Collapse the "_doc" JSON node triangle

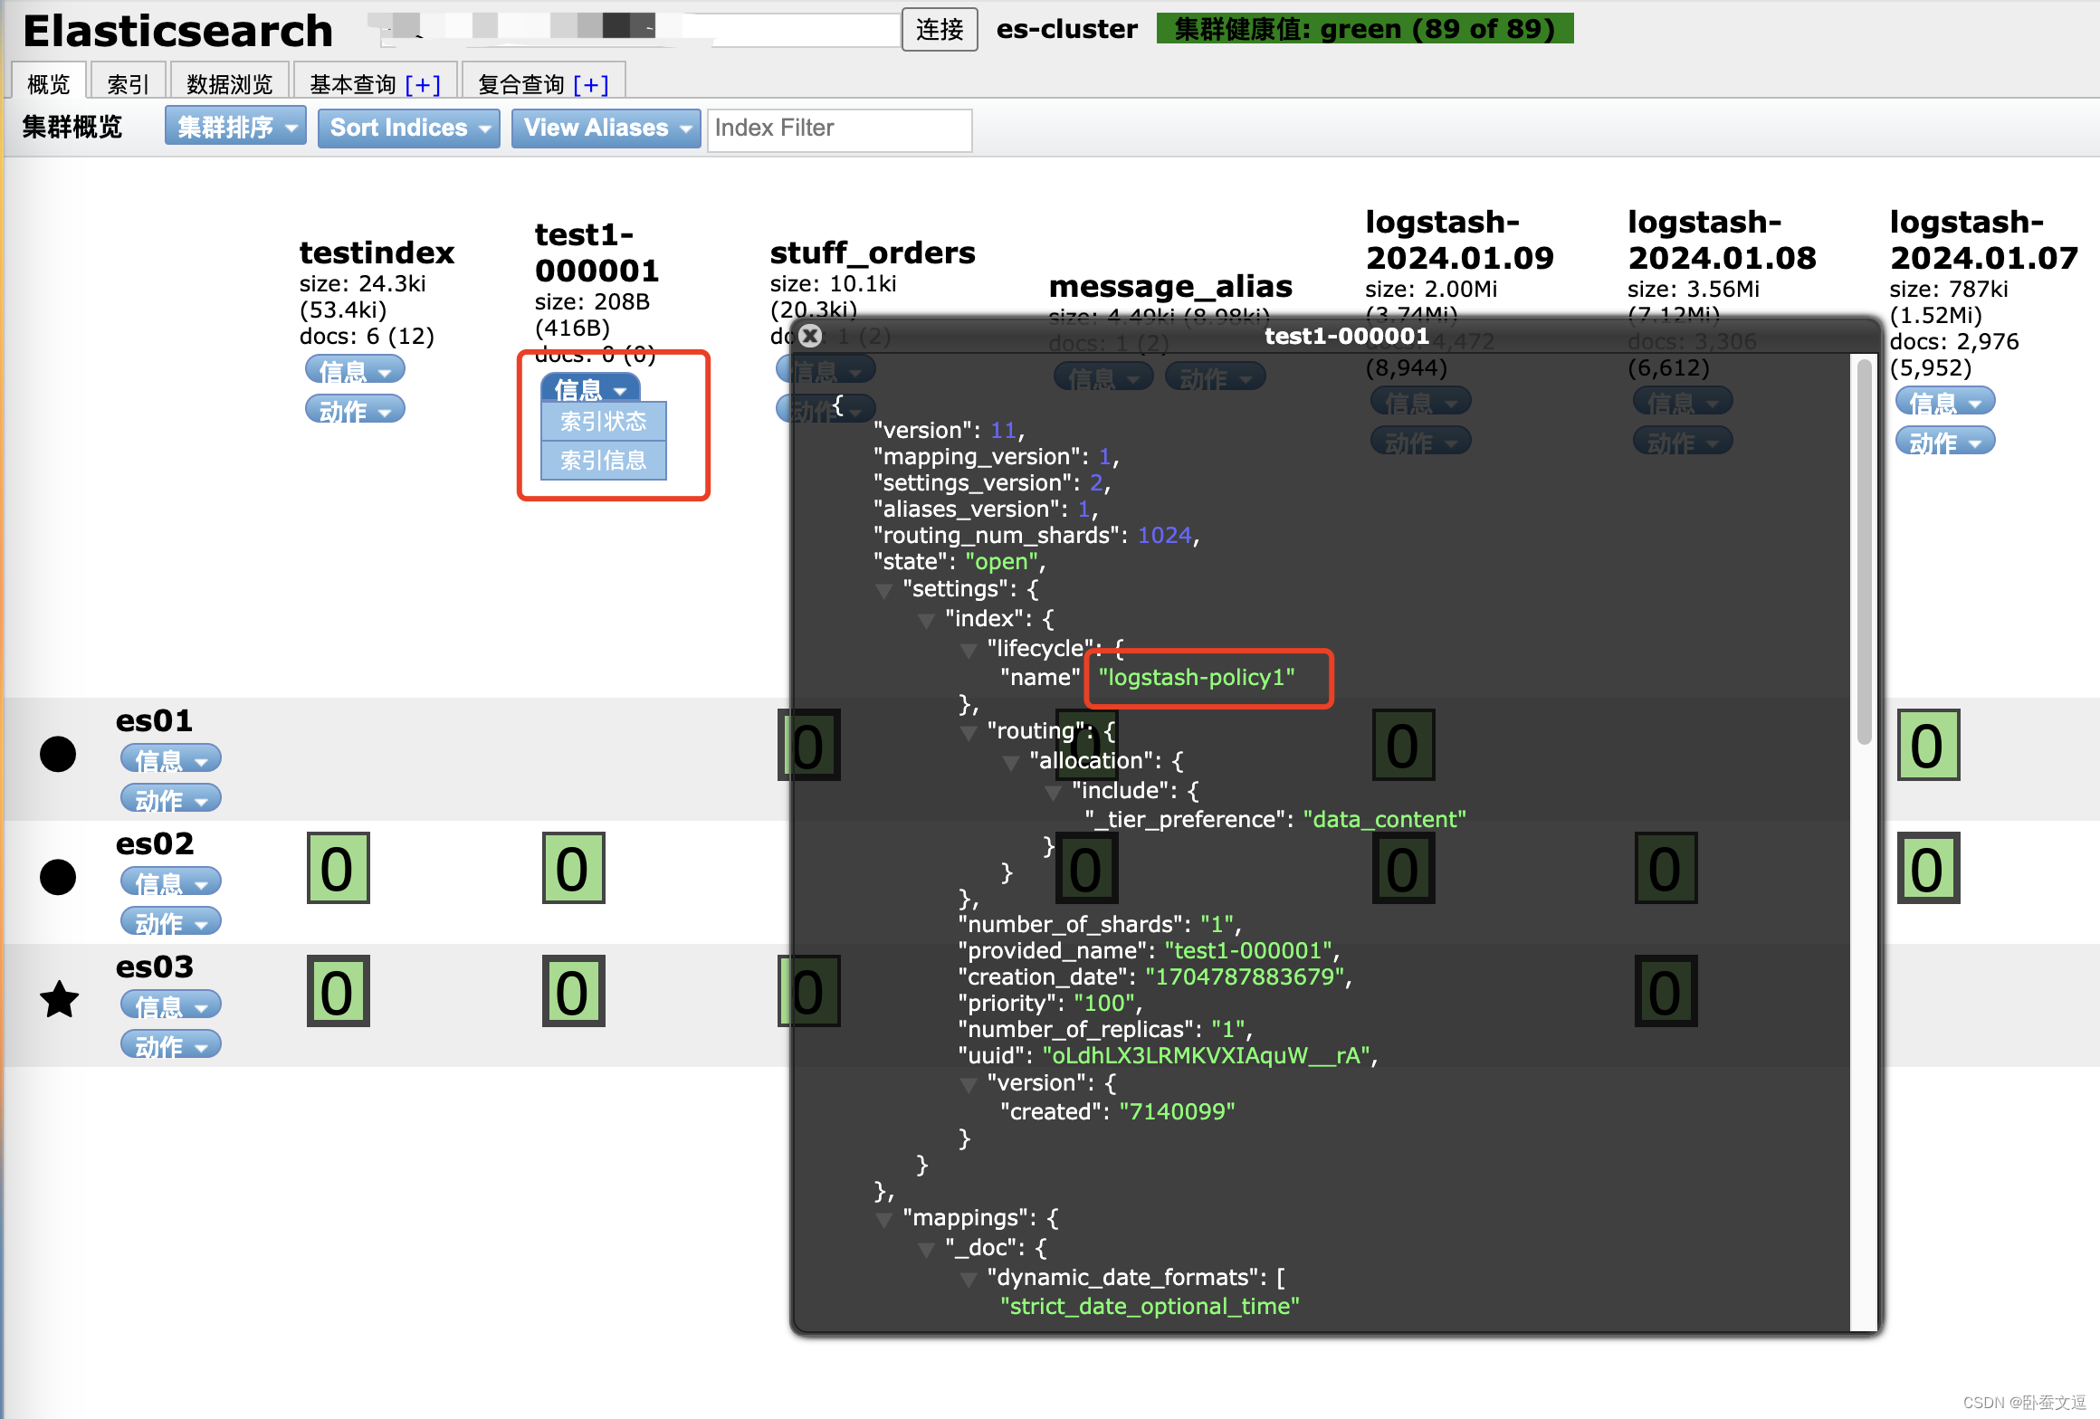(926, 1250)
